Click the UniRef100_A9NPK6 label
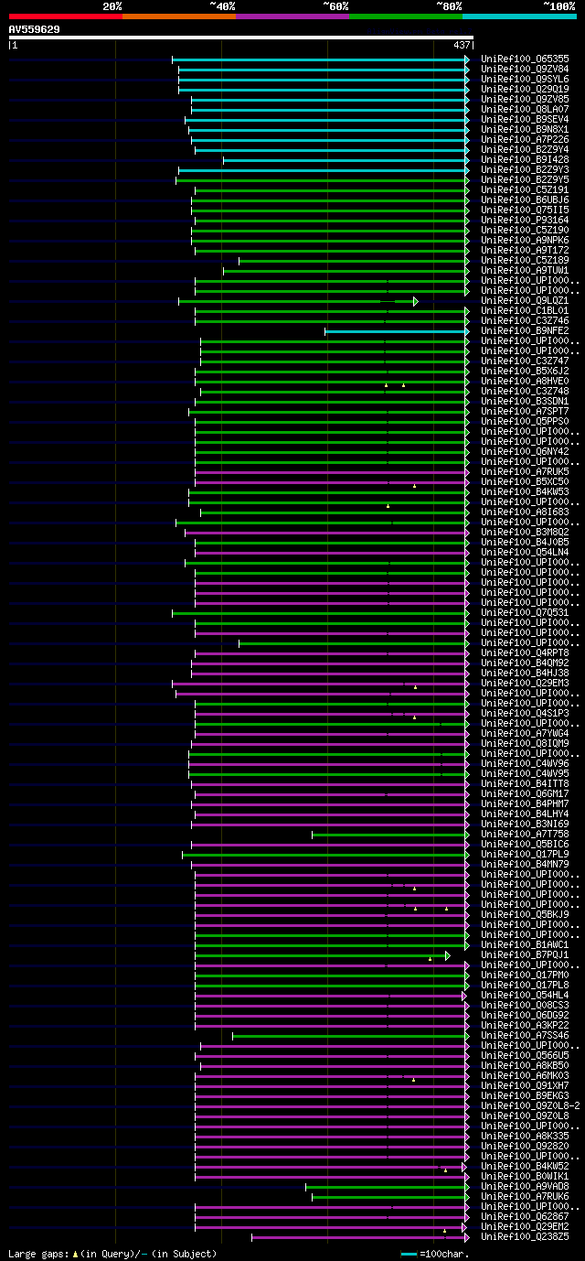Screen dimensions: 585x1261 [525, 241]
